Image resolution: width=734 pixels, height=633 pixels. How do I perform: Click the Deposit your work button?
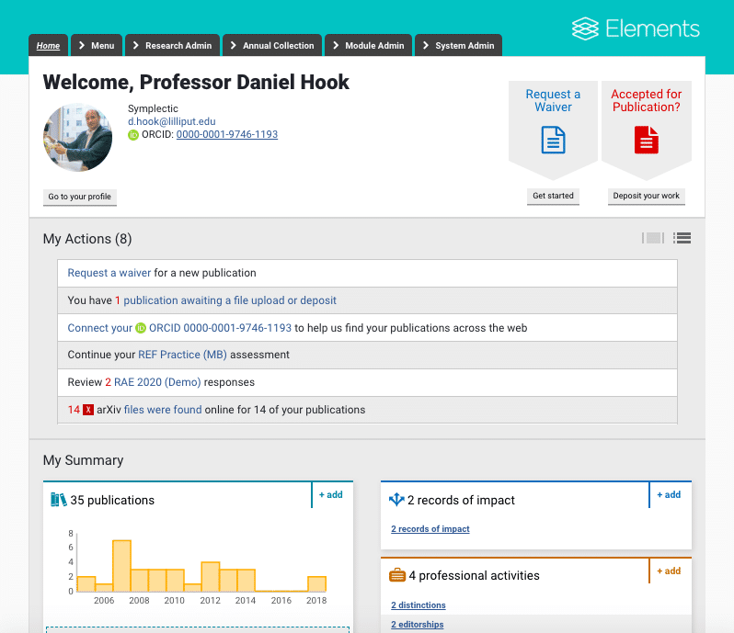(x=647, y=196)
